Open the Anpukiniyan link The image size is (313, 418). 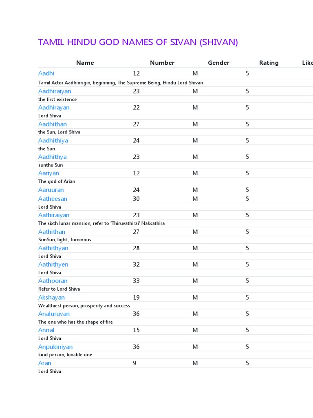pos(55,347)
